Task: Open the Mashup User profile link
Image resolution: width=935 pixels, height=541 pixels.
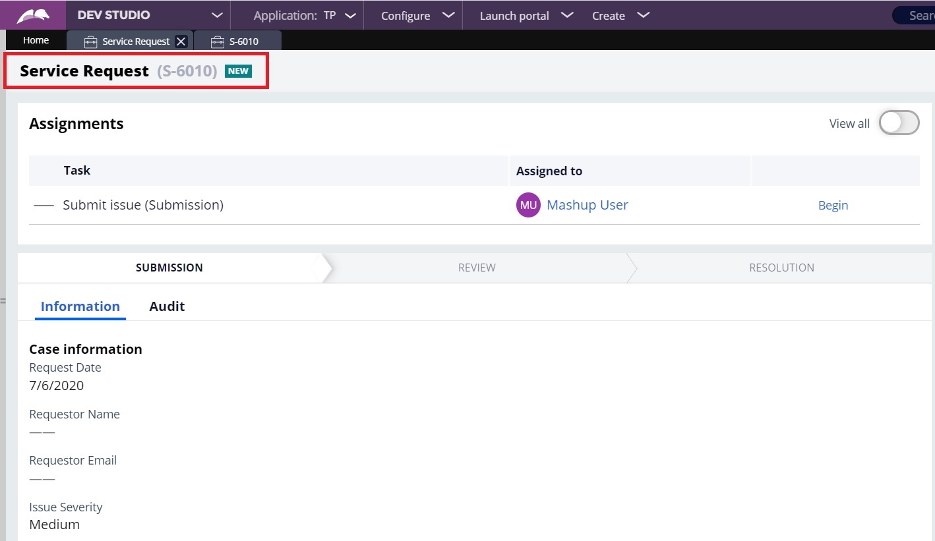Action: point(587,205)
